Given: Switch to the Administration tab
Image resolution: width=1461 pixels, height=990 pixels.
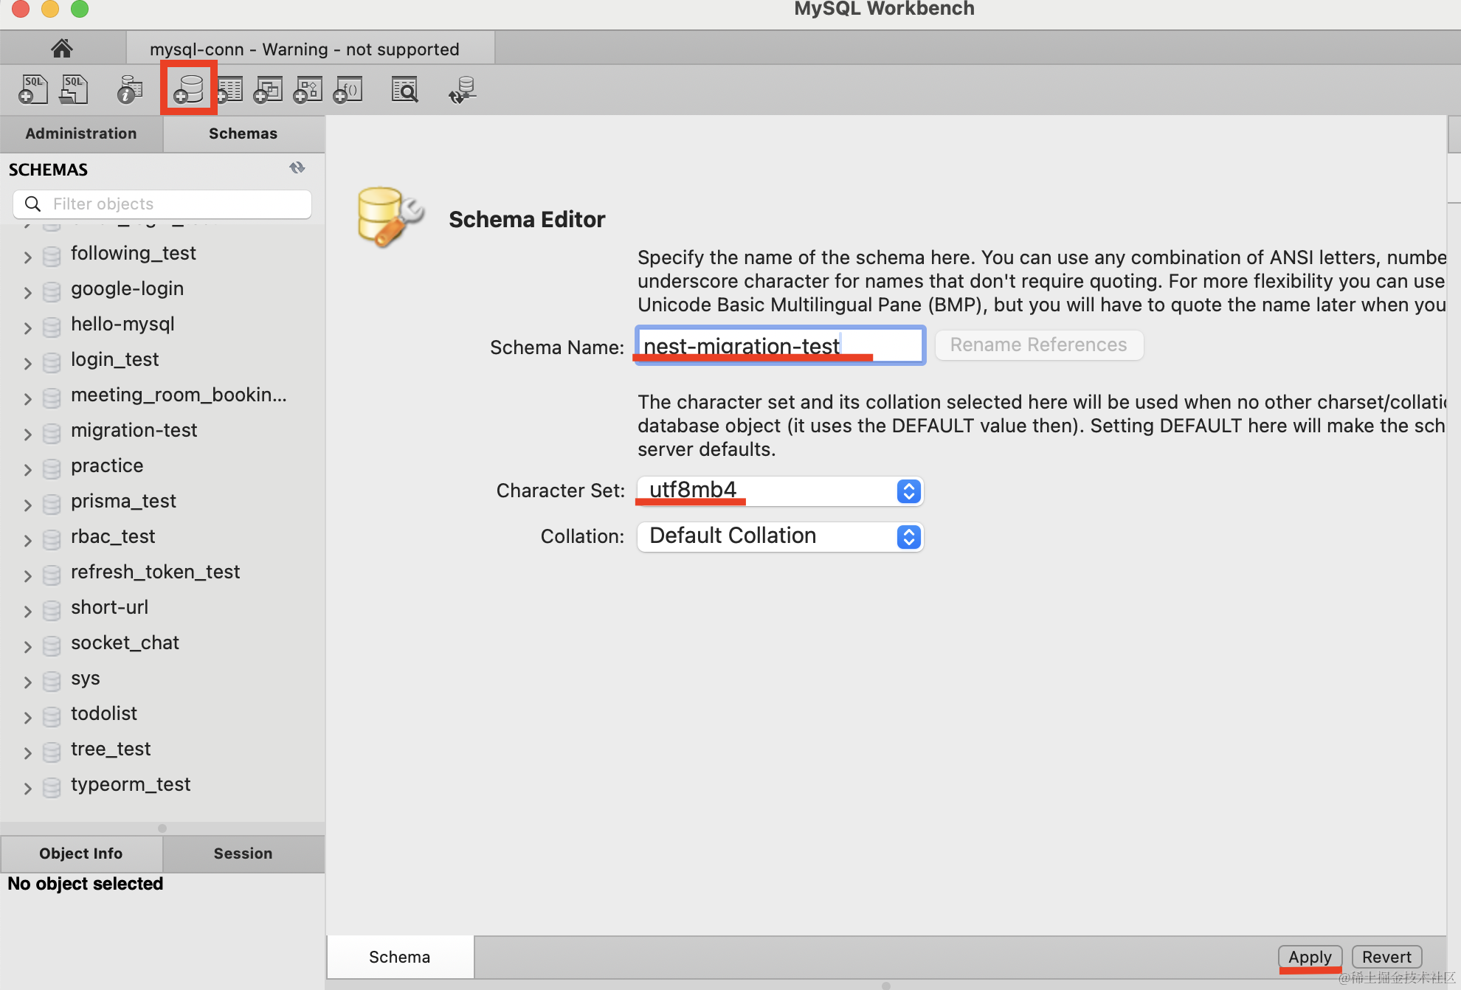Looking at the screenshot, I should point(81,134).
